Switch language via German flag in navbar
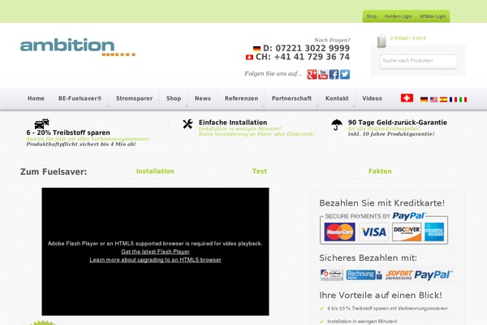 [x=424, y=99]
